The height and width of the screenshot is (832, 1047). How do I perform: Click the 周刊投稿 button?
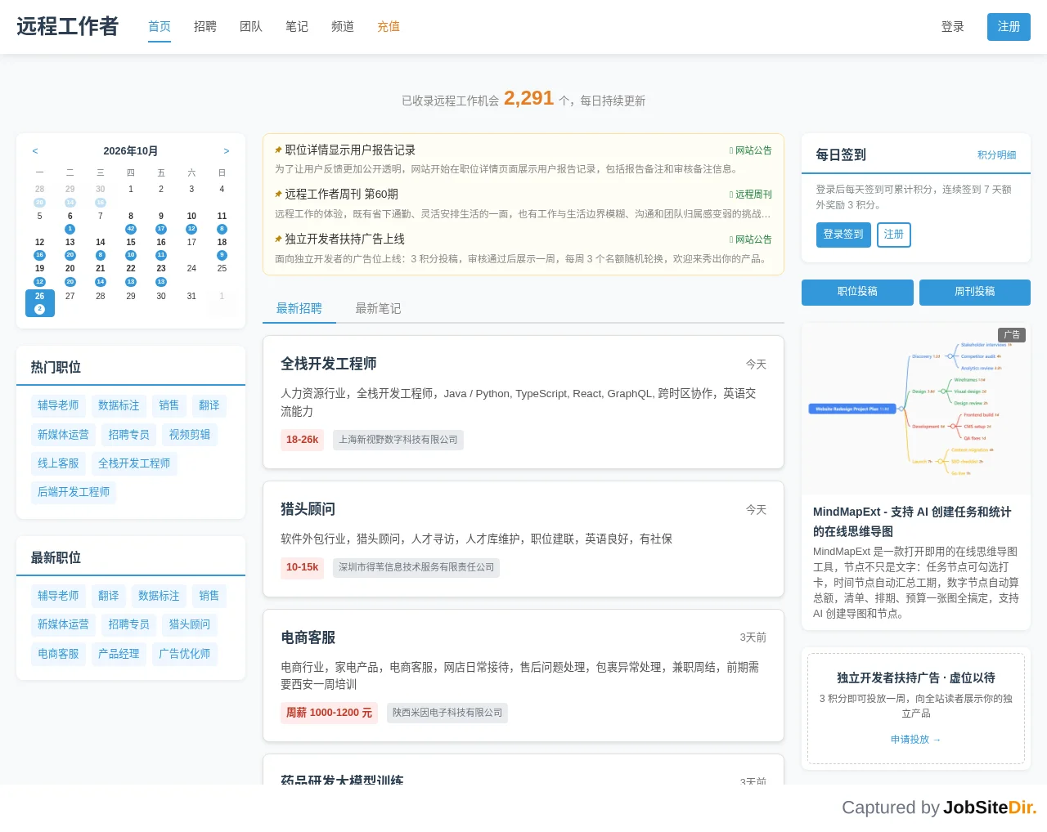coord(975,292)
